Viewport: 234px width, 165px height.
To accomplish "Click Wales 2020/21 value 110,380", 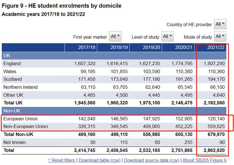I will (x=184, y=72).
